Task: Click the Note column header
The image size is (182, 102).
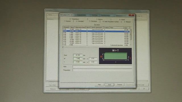Action: pyautogui.click(x=116, y=28)
